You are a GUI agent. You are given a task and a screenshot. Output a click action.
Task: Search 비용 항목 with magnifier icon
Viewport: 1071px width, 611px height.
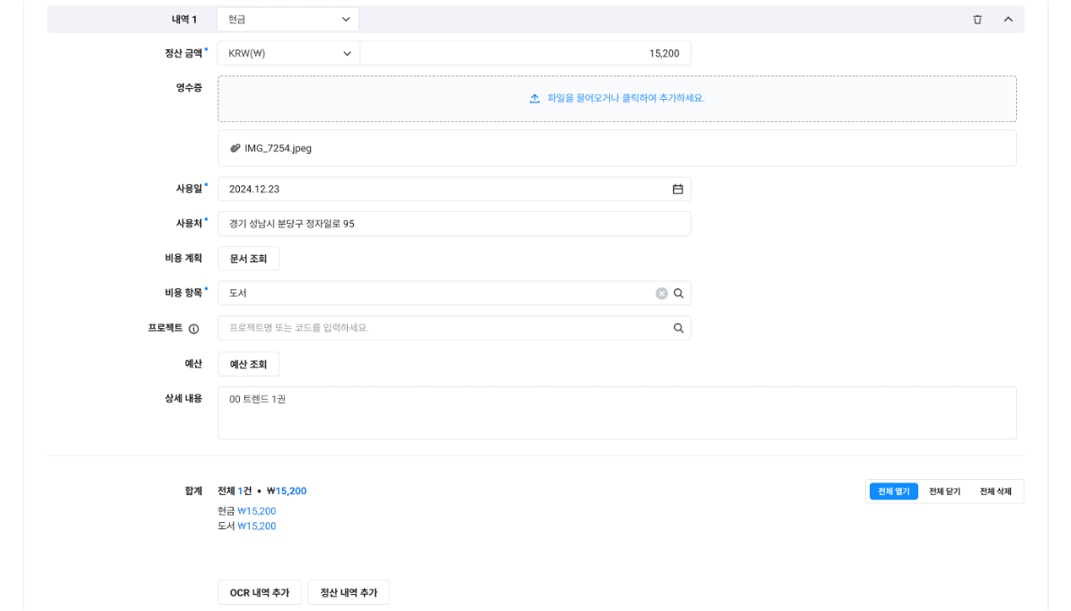coord(679,293)
